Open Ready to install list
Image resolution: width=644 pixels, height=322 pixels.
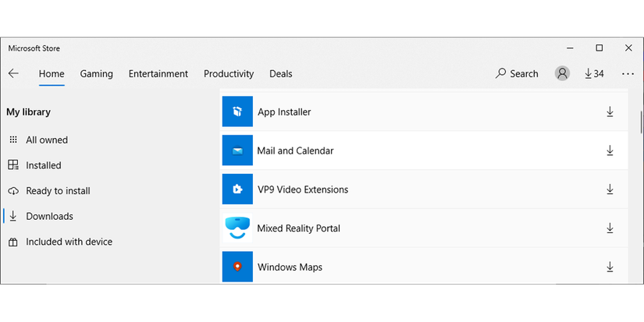[58, 191]
